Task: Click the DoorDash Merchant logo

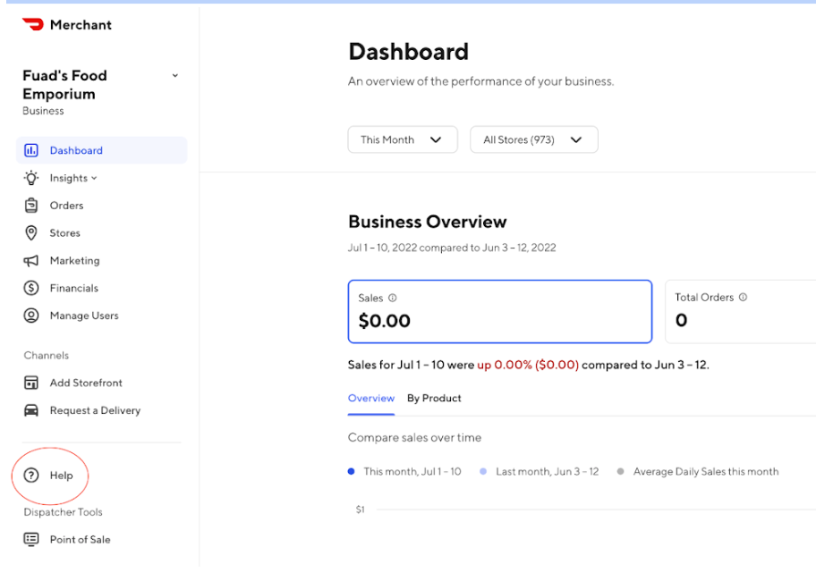Action: coord(33,25)
